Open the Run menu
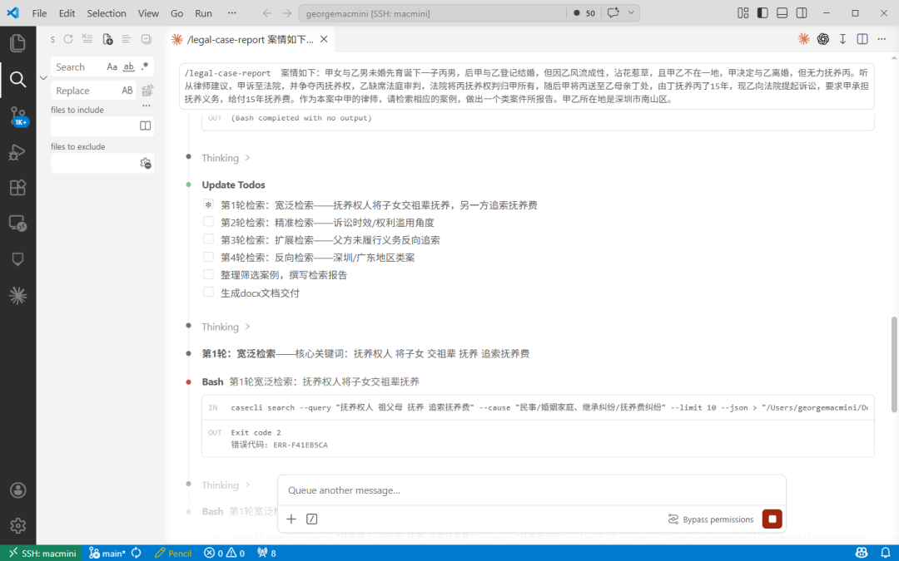Viewport: 899px width, 561px height. [204, 13]
